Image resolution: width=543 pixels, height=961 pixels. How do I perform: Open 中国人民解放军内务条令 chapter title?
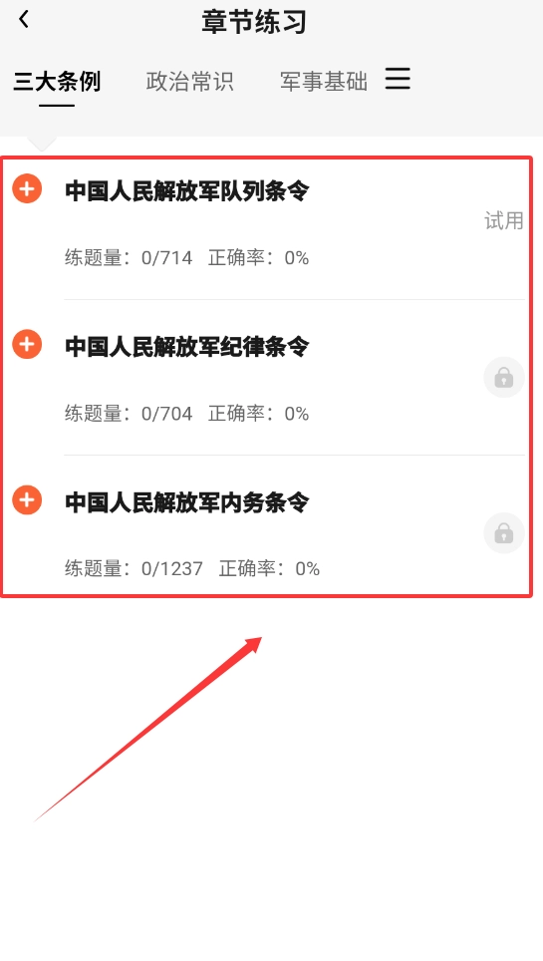coord(187,502)
